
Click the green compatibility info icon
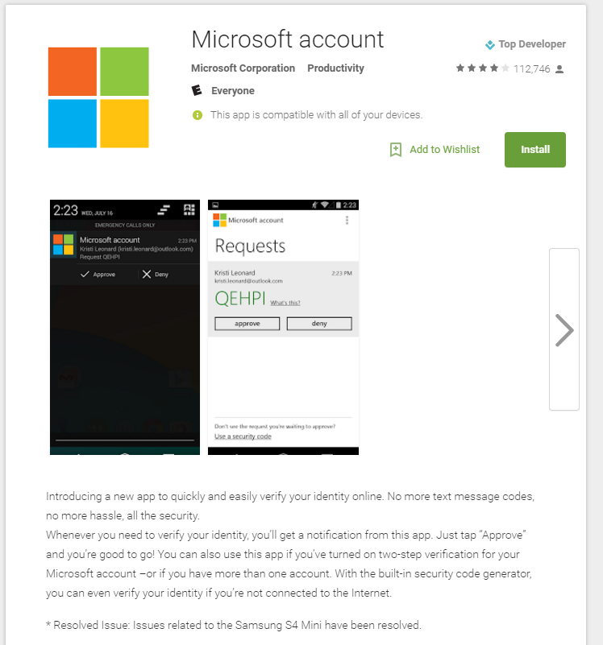pyautogui.click(x=198, y=115)
